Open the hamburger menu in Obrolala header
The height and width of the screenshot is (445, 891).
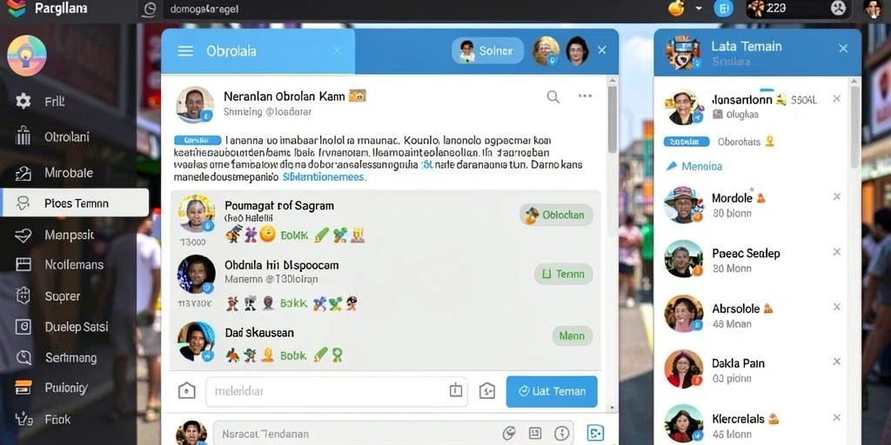coord(185,51)
